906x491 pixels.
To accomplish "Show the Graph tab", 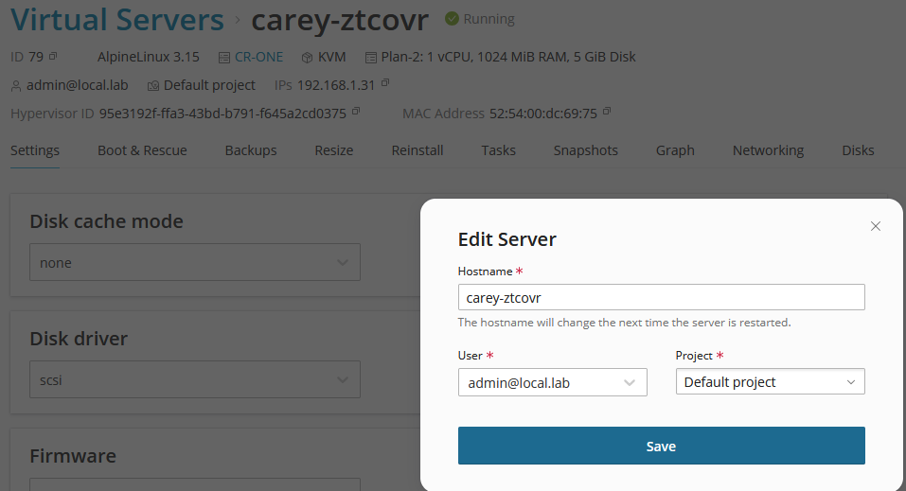I will point(675,150).
